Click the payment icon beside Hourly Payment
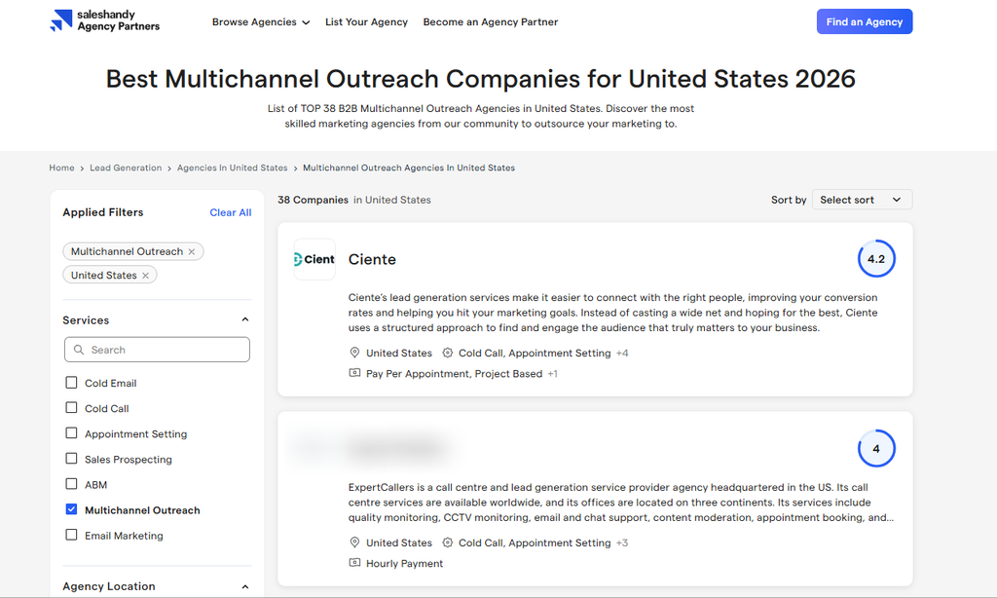 pyautogui.click(x=354, y=562)
